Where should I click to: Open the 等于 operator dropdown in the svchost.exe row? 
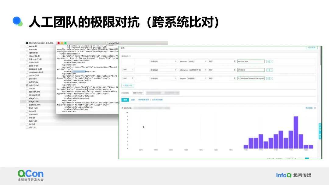click(222, 61)
